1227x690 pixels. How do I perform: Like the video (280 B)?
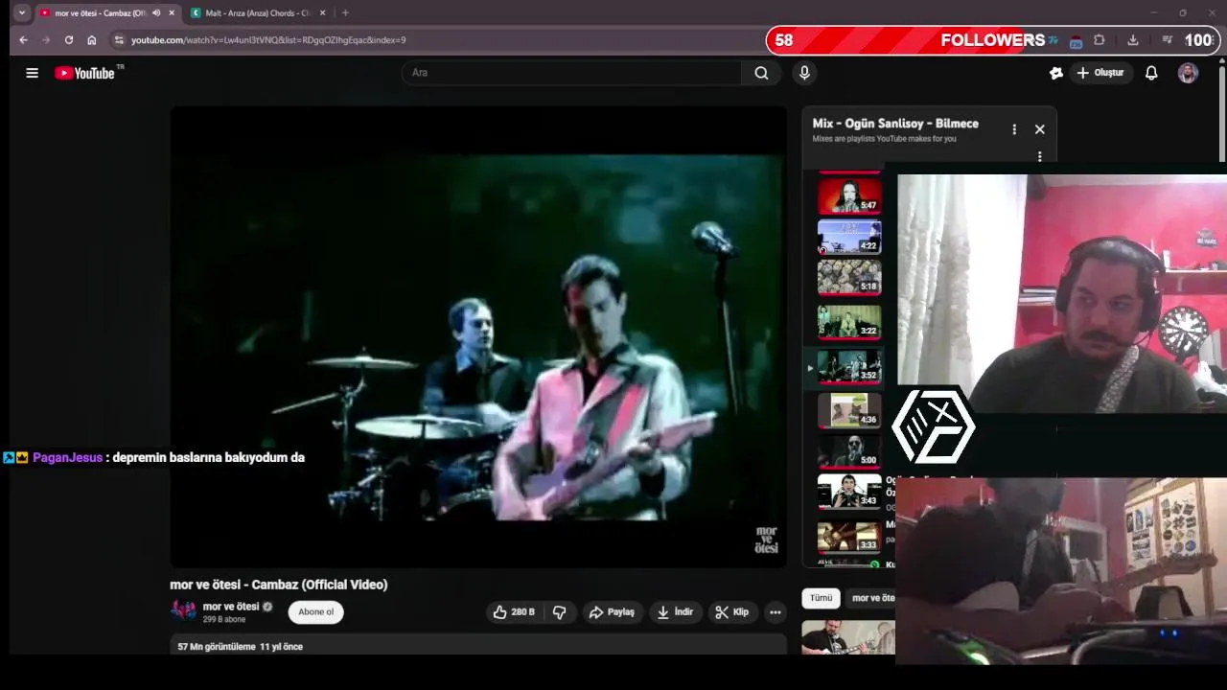(514, 612)
